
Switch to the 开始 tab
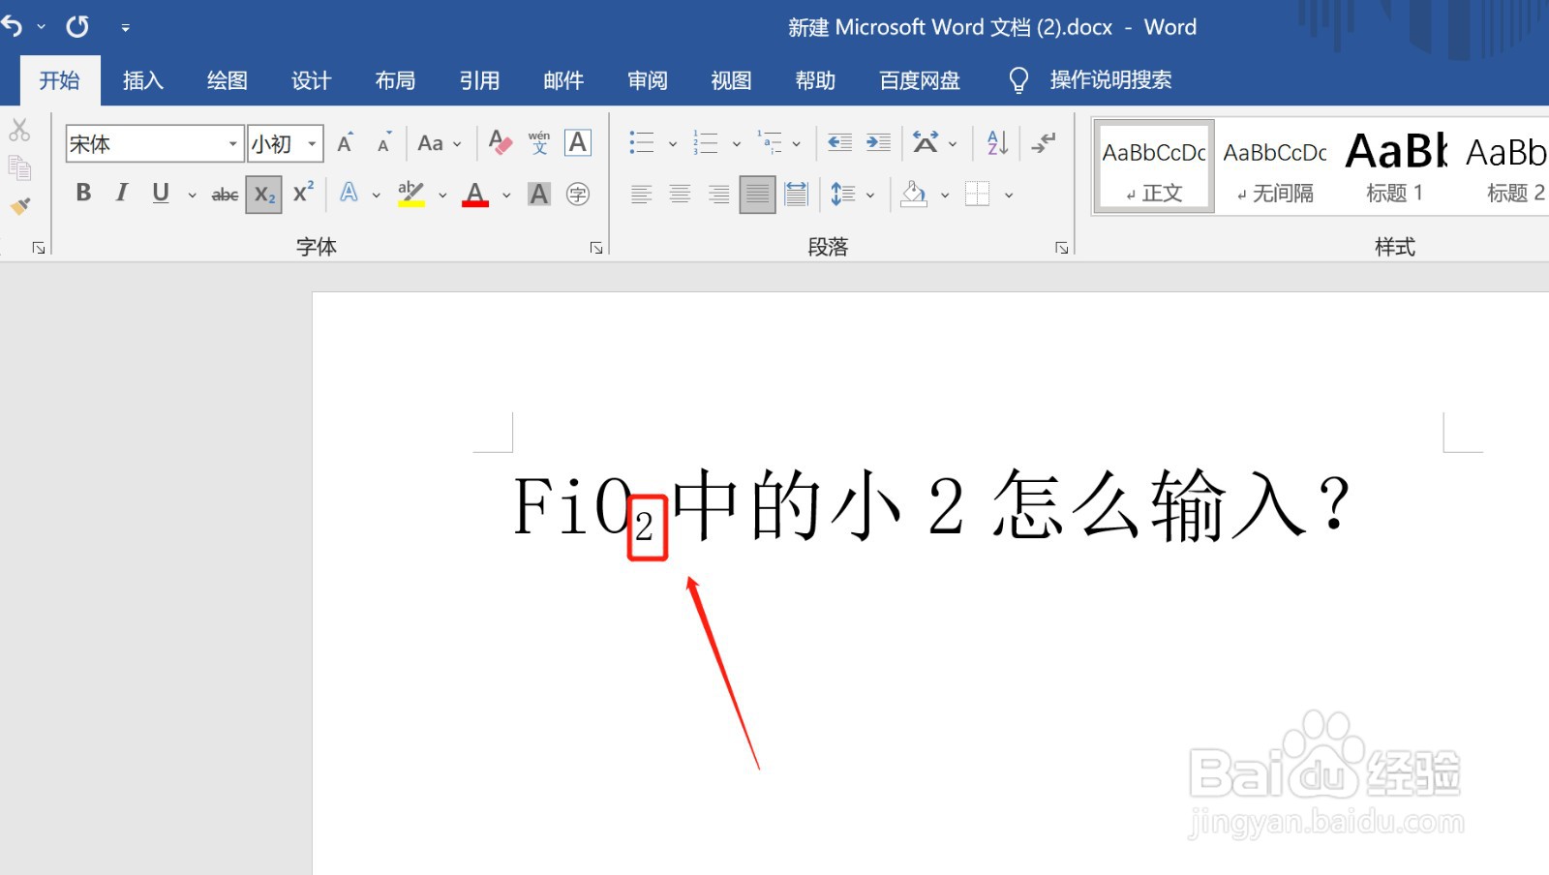pos(59,80)
